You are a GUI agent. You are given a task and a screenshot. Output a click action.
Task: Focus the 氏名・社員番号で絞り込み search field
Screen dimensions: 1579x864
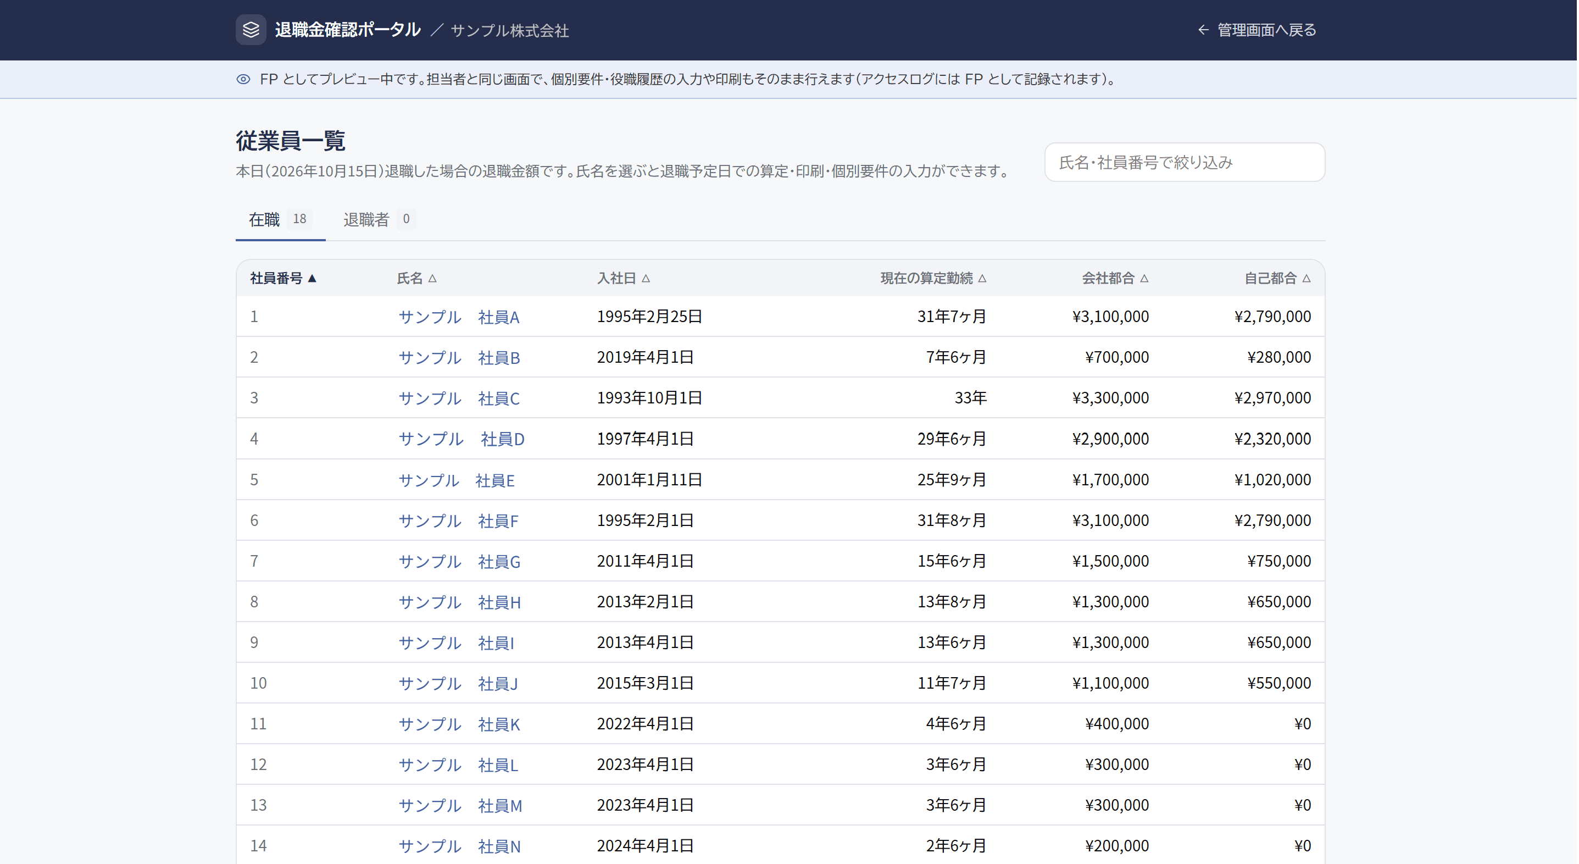click(1185, 163)
